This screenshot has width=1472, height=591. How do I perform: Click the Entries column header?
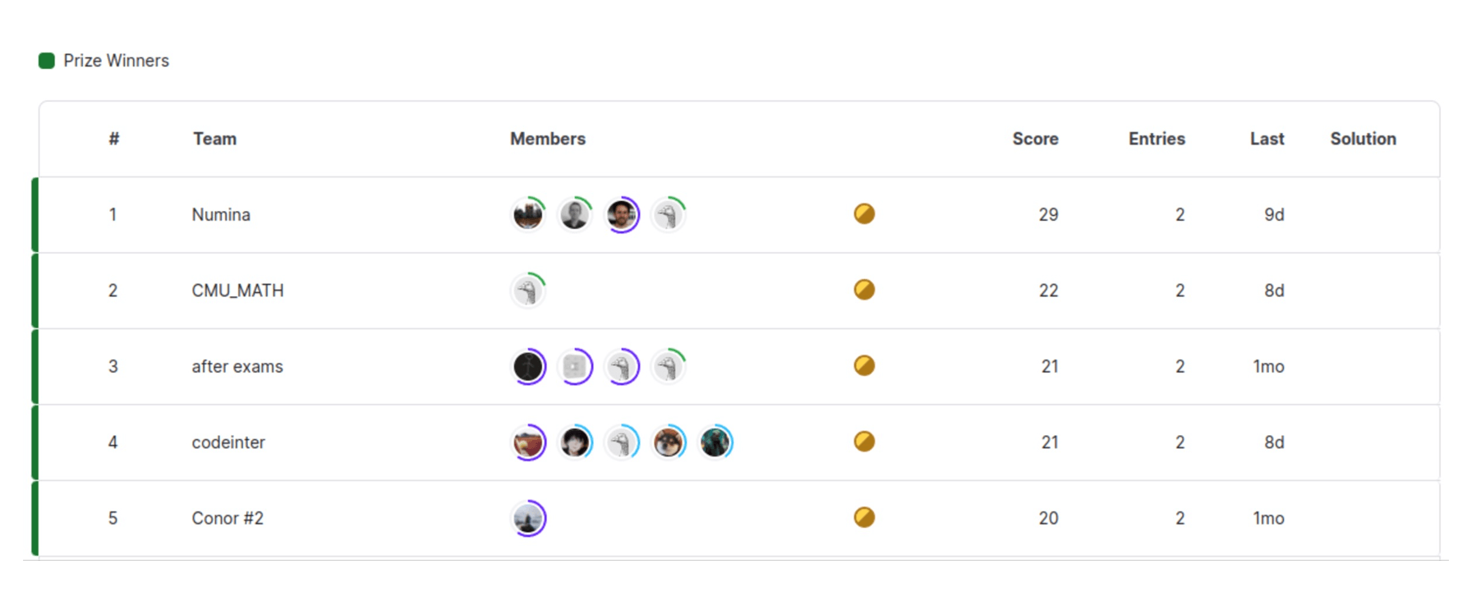point(1157,139)
